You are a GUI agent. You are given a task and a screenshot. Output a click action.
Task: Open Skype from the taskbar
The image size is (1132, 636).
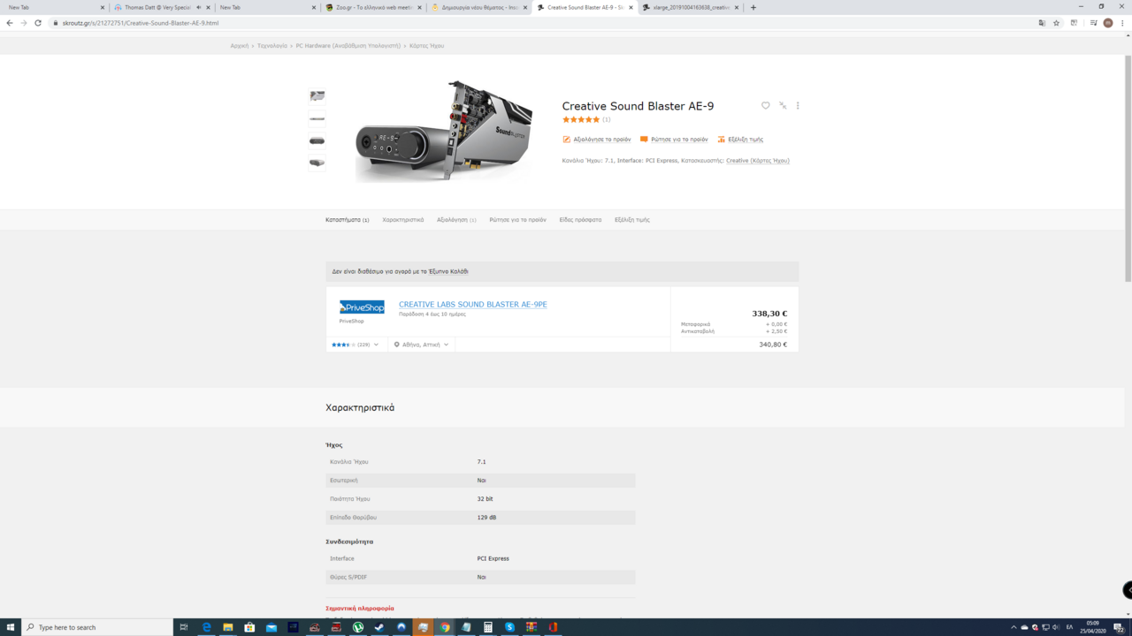click(509, 627)
